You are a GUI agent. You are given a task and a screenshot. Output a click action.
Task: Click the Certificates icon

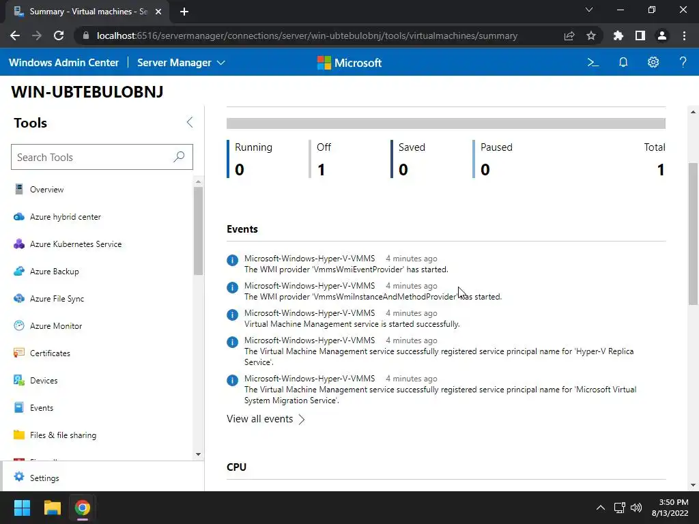tap(18, 353)
